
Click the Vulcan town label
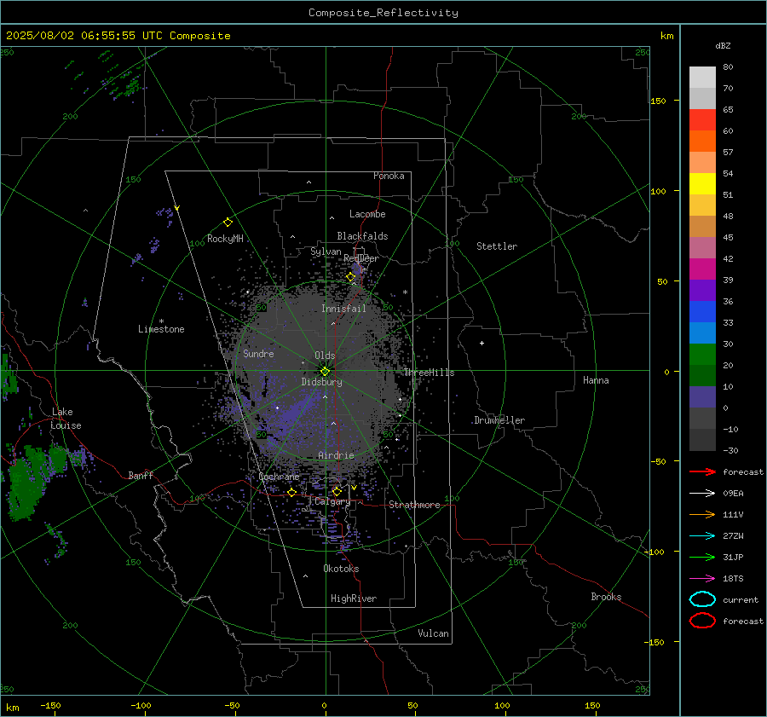pos(433,633)
